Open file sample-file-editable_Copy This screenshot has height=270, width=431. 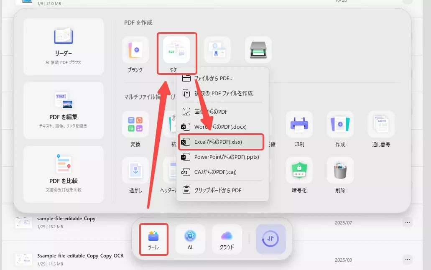66,219
